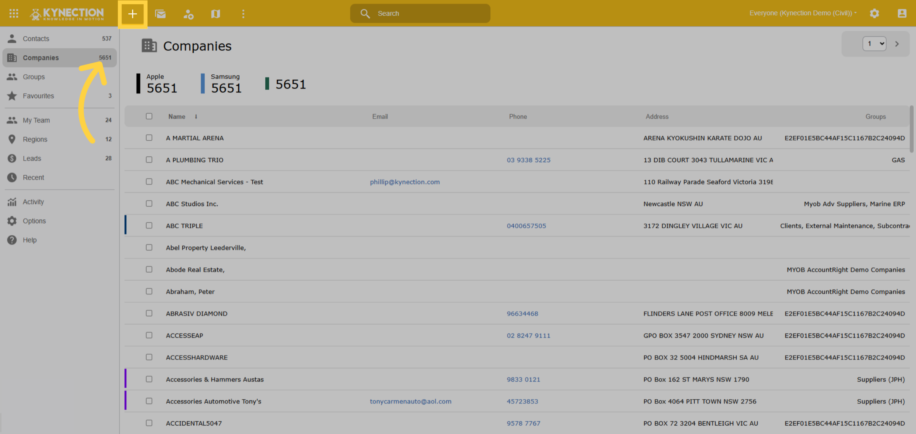The width and height of the screenshot is (916, 434).
Task: Click the user profile icon top right
Action: click(902, 13)
